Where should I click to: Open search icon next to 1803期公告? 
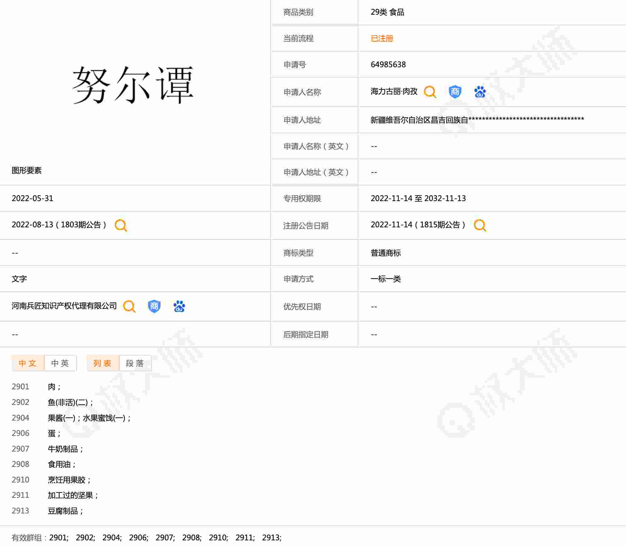point(121,225)
